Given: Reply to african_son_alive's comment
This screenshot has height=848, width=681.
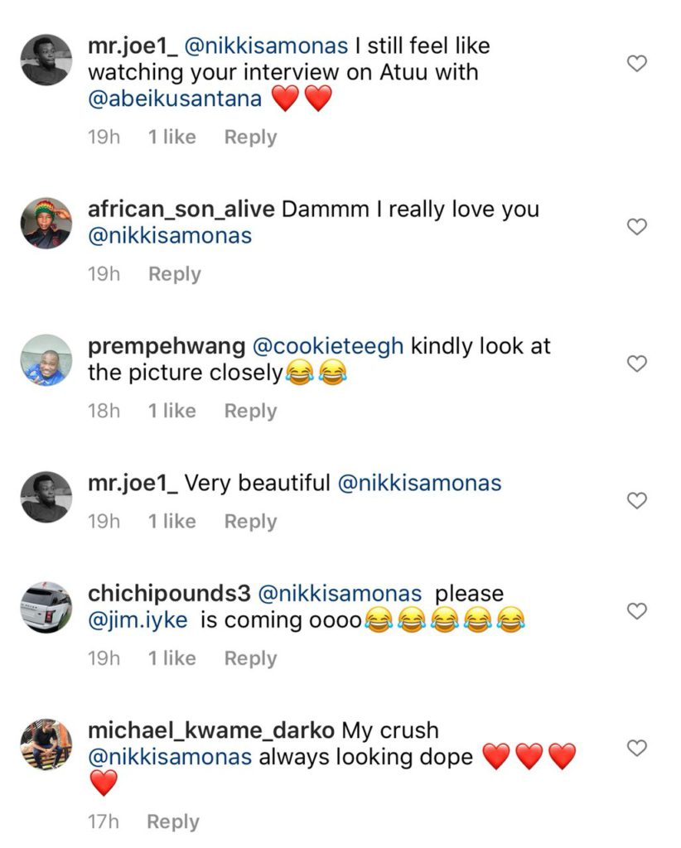Looking at the screenshot, I should [174, 274].
